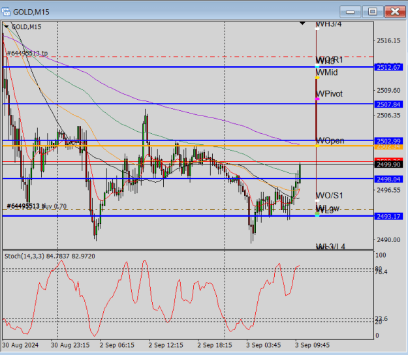Click the 76.4 stochastic level label
408x355 pixels.
click(x=381, y=272)
